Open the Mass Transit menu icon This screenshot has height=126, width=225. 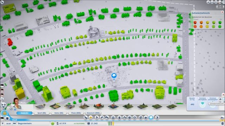(146, 118)
